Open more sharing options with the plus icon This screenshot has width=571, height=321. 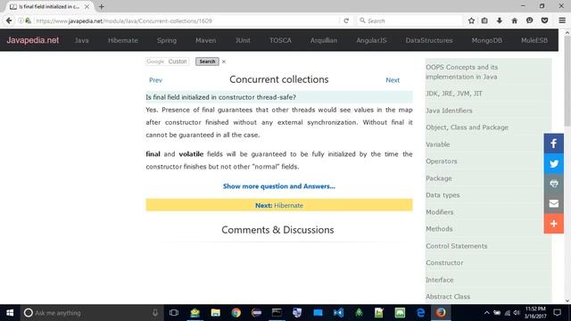point(553,224)
